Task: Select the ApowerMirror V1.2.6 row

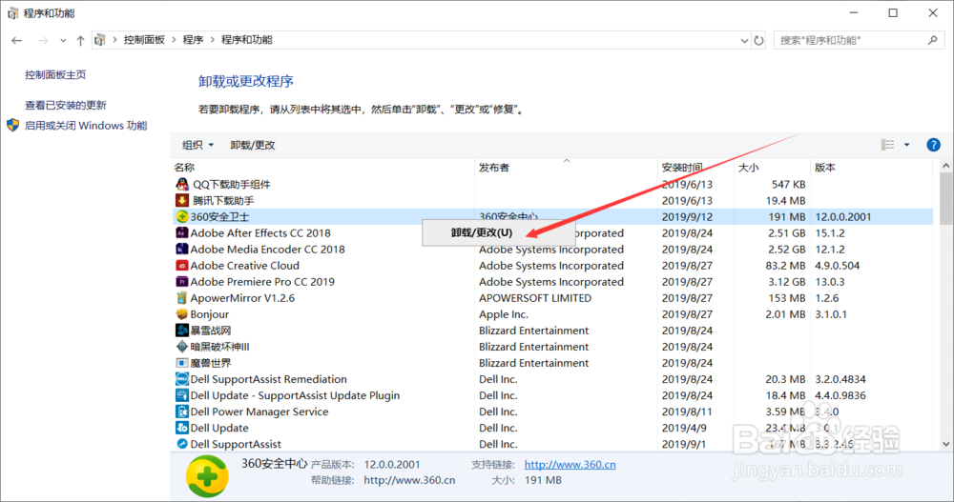Action: coord(551,298)
